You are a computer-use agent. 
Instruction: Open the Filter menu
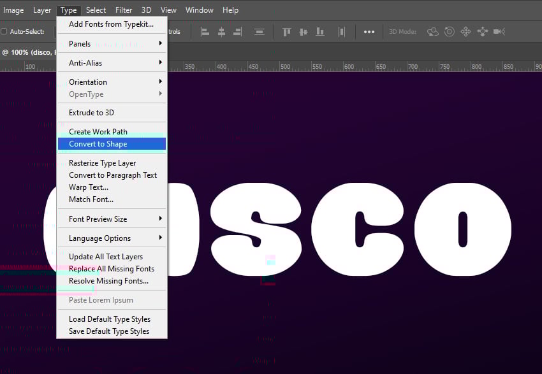pos(124,10)
